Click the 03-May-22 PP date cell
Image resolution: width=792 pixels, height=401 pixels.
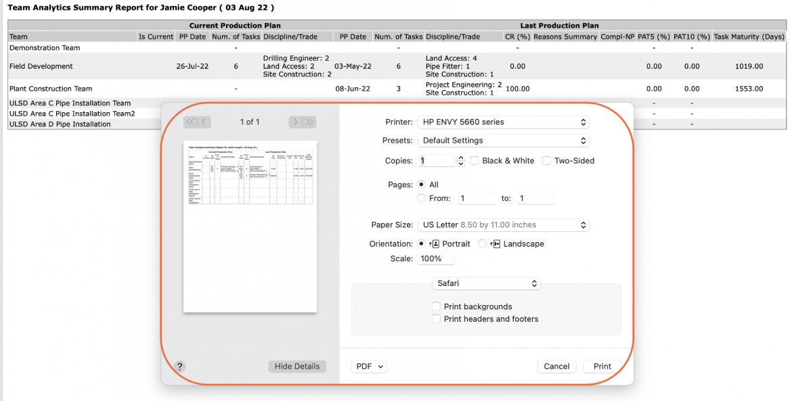pos(353,66)
